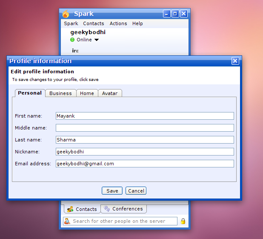Close the Profile information dialog

pos(235,61)
